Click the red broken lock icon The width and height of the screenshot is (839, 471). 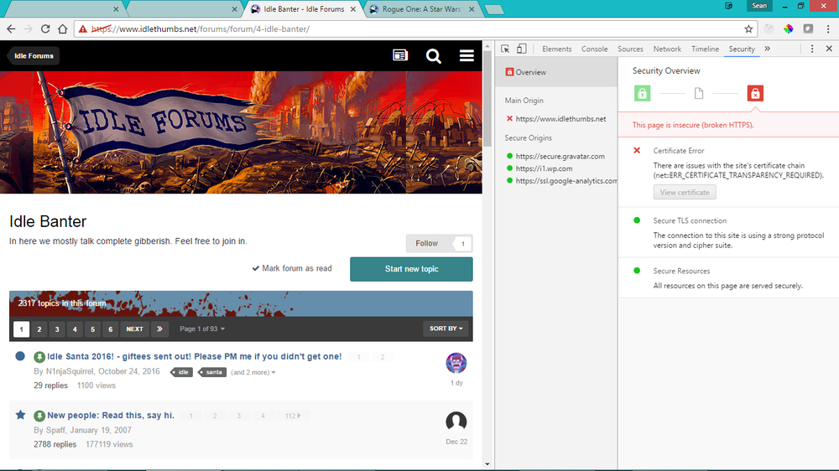[755, 94]
